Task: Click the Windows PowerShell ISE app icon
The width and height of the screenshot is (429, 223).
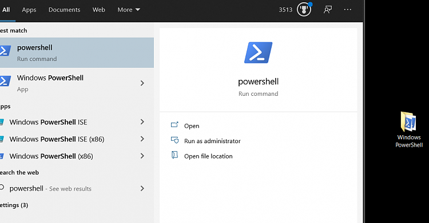Action: (x=2, y=122)
